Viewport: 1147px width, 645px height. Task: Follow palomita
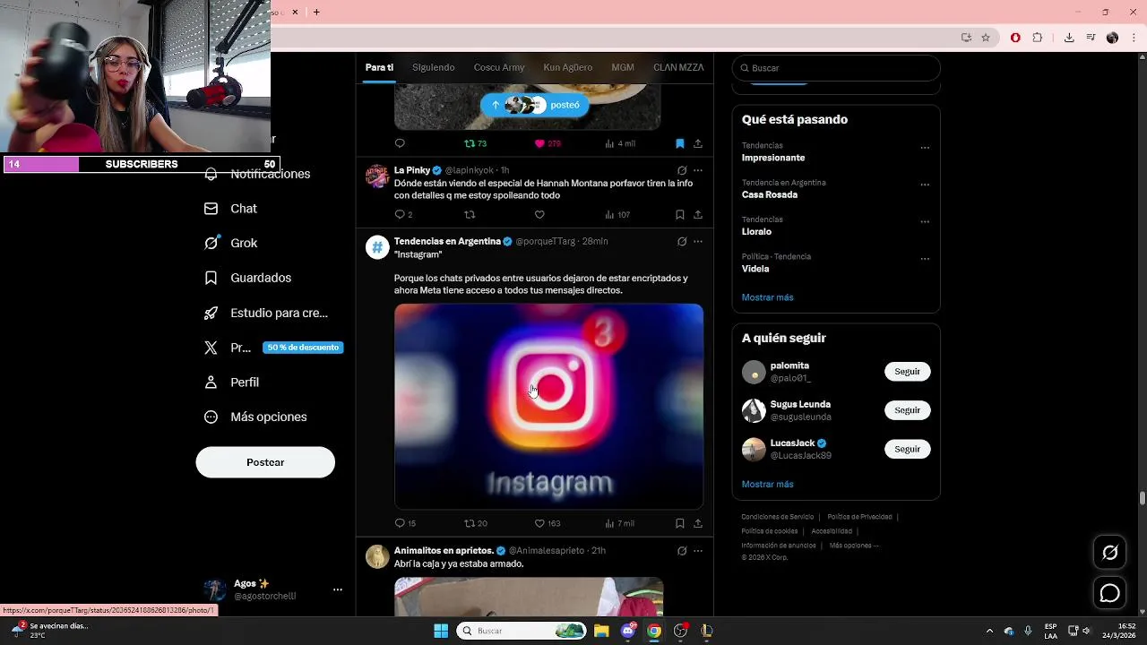click(907, 372)
